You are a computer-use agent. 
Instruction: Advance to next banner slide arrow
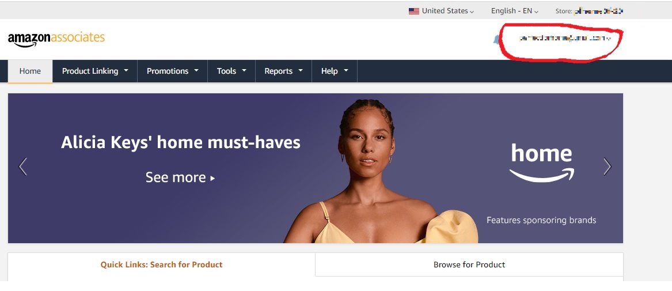coord(607,167)
